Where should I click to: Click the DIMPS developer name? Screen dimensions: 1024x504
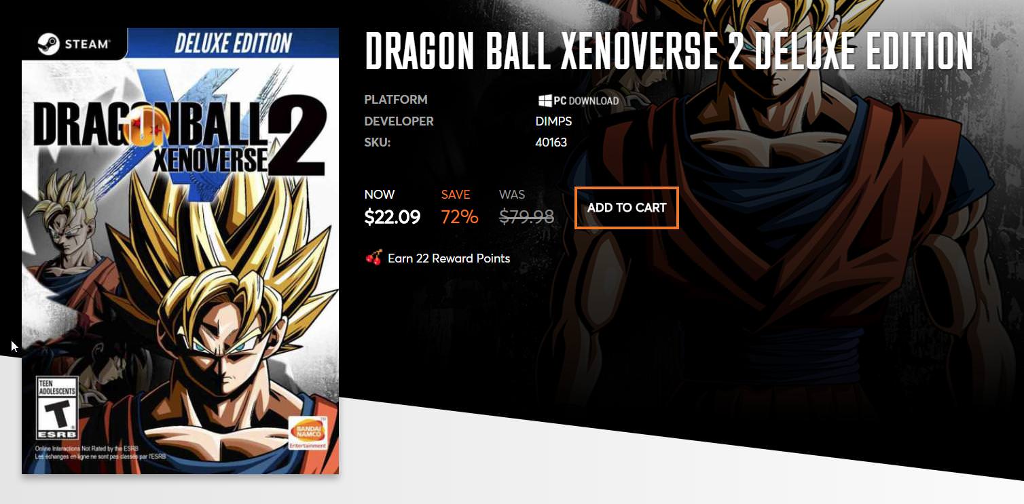click(x=553, y=121)
